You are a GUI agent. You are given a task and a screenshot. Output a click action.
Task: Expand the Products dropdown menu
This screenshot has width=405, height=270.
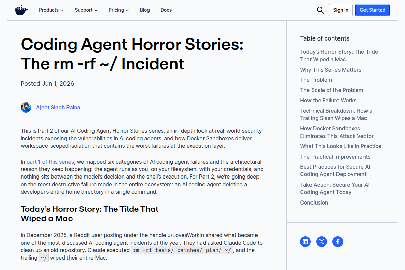[x=51, y=10]
